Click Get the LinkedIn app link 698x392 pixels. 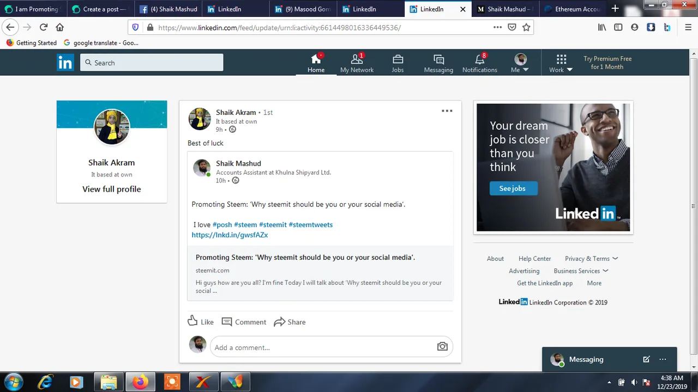545,283
